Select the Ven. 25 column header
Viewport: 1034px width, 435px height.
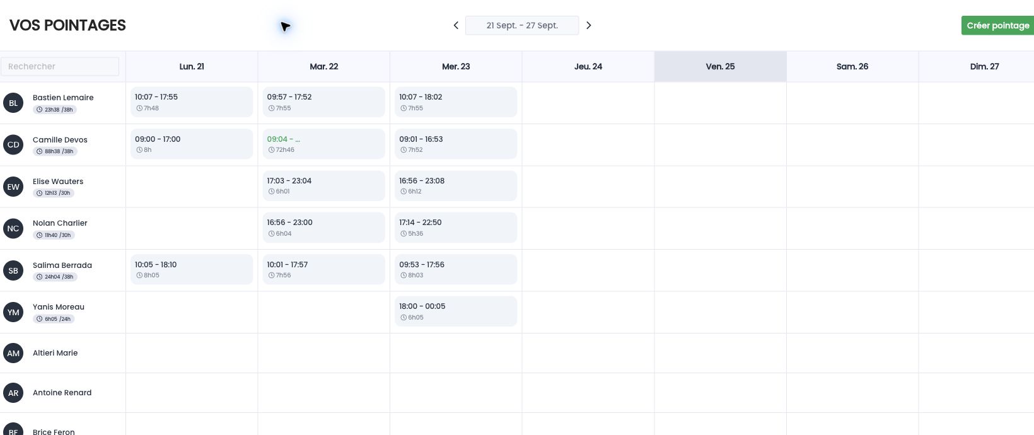tap(720, 66)
